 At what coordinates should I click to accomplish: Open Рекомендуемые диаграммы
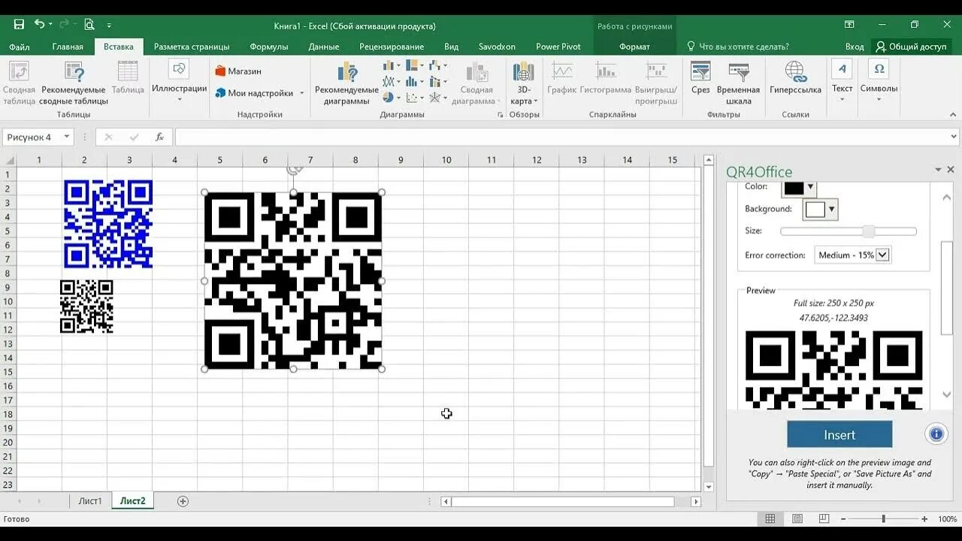pyautogui.click(x=346, y=84)
